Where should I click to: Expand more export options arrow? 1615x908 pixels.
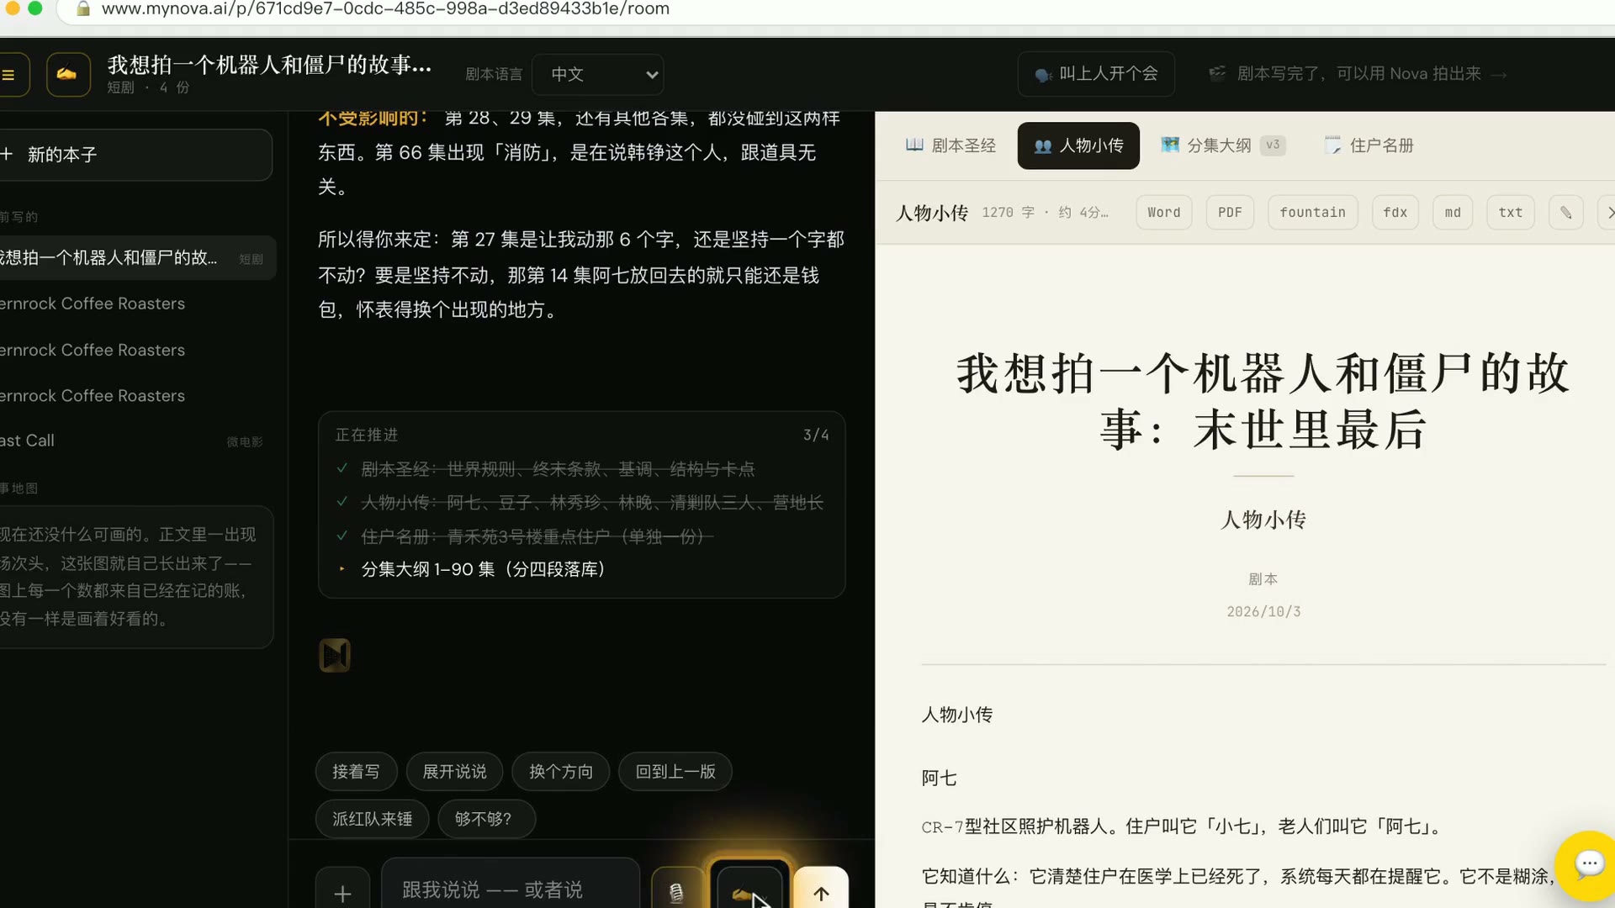click(1607, 213)
